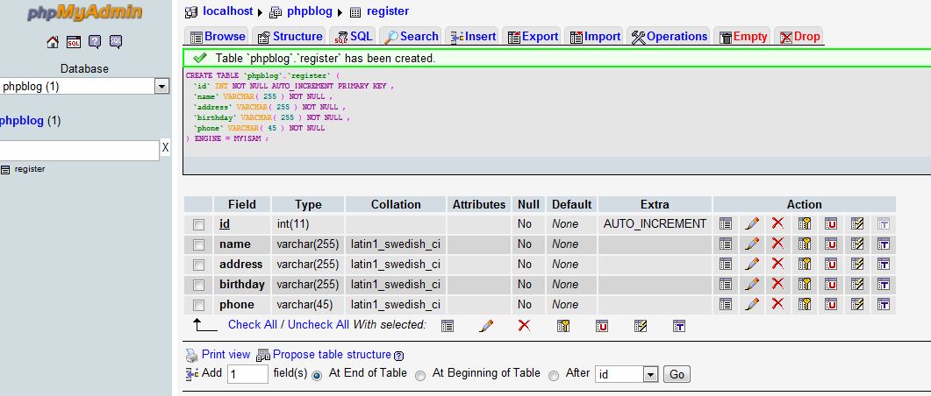
Task: Switch to the Export tab
Action: (x=534, y=37)
